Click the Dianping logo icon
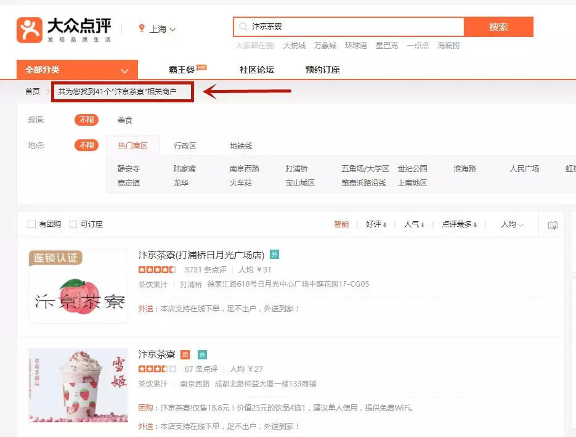The height and width of the screenshot is (437, 576). coord(30,30)
